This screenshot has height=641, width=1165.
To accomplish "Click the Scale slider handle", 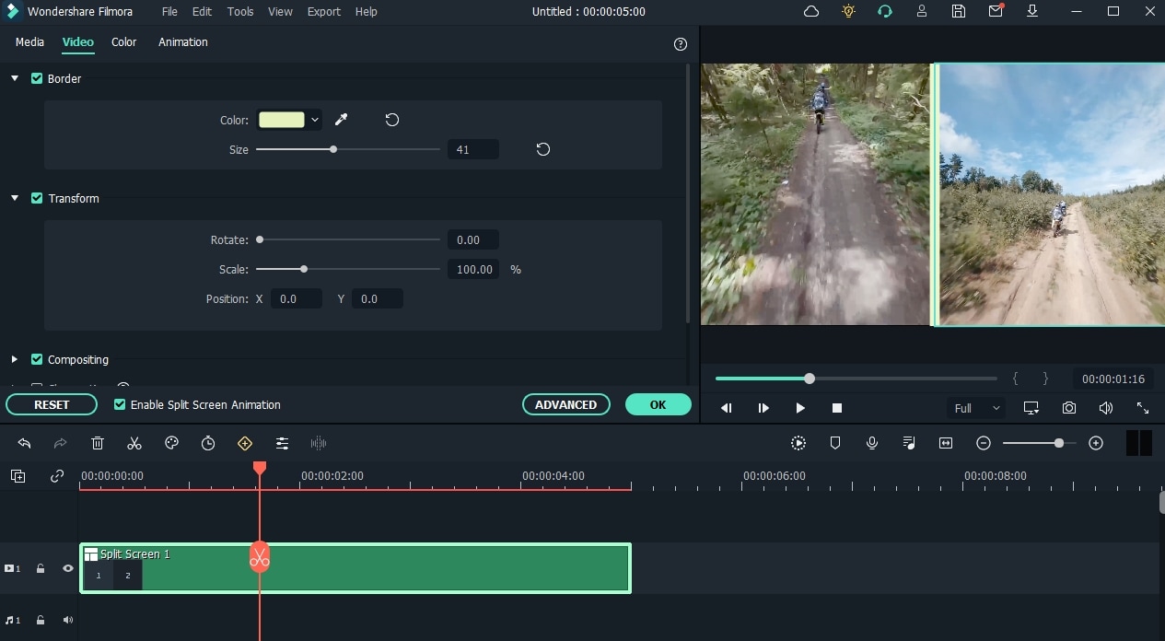I will tap(304, 269).
